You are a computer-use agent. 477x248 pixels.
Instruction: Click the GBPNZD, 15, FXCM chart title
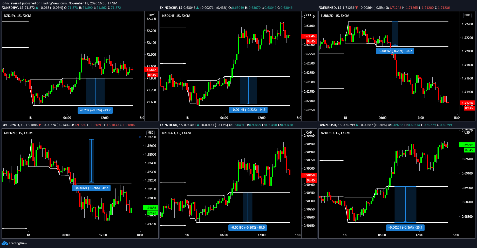coord(18,133)
